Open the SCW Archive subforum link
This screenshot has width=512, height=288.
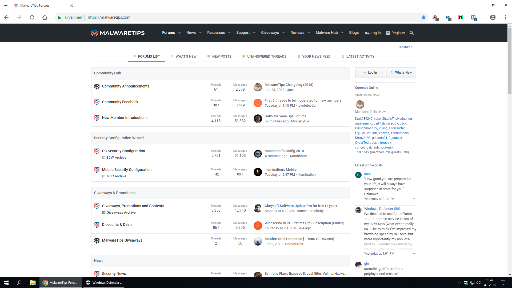(x=116, y=158)
